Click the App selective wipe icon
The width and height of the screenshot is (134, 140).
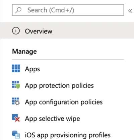click(x=16, y=118)
